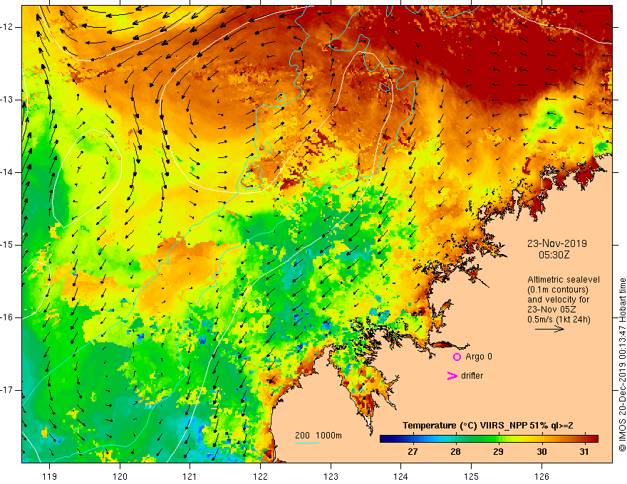Screen dimensions: 627x484
Task: Click the '0.5m/s (1kt 24h)' text
Action: [x=559, y=320]
